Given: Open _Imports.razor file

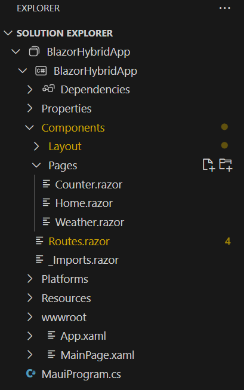Looking at the screenshot, I should click(84, 260).
